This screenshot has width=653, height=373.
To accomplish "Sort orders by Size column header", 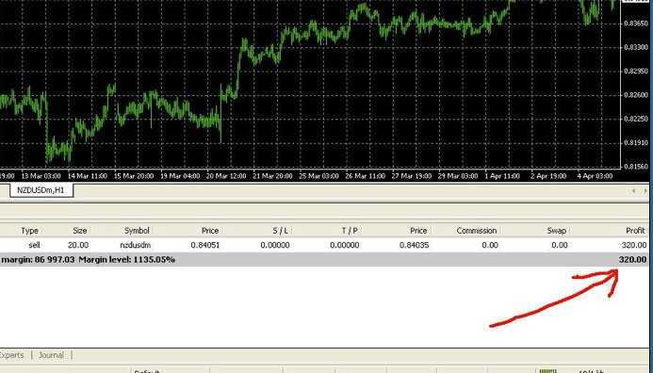I will [79, 231].
